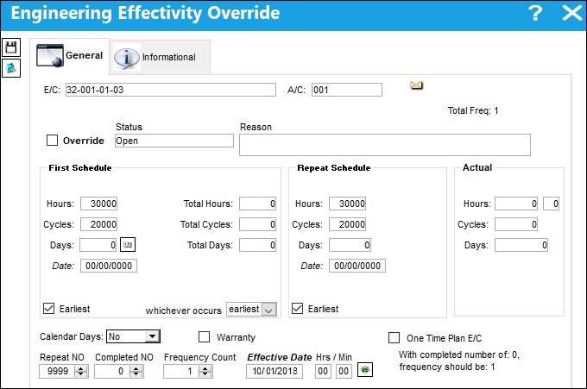Viewport: 587px width, 389px height.
Task: Toggle First Schedule Earliest checkbox
Action: tap(48, 309)
